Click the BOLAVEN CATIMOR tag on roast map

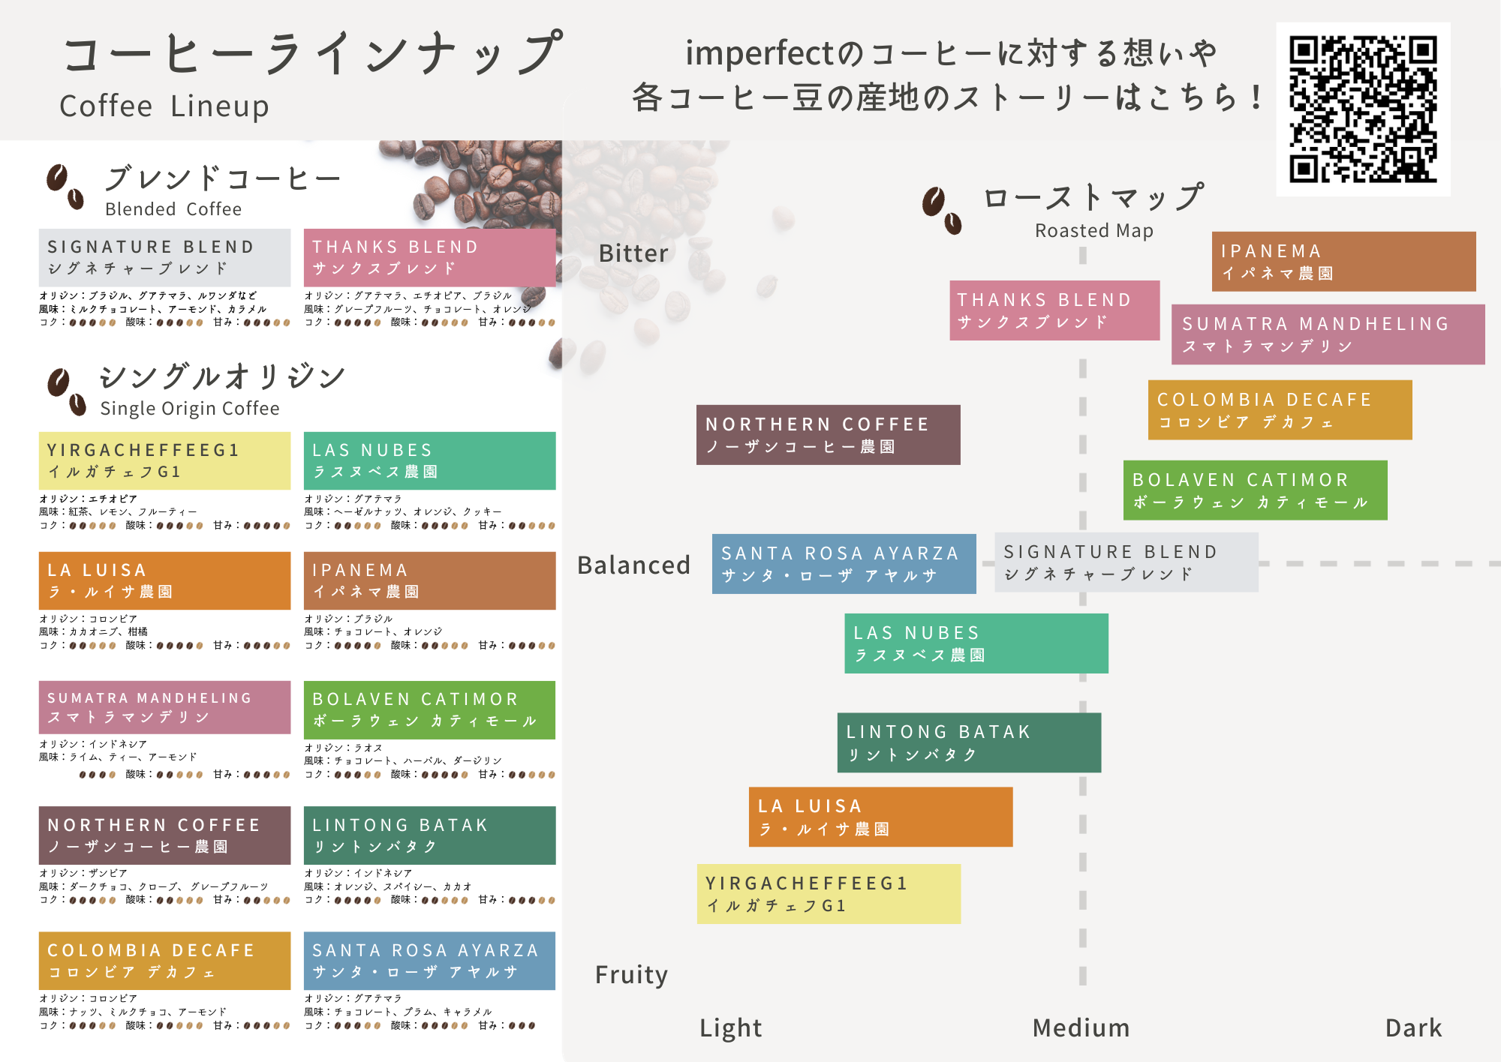(x=1255, y=490)
